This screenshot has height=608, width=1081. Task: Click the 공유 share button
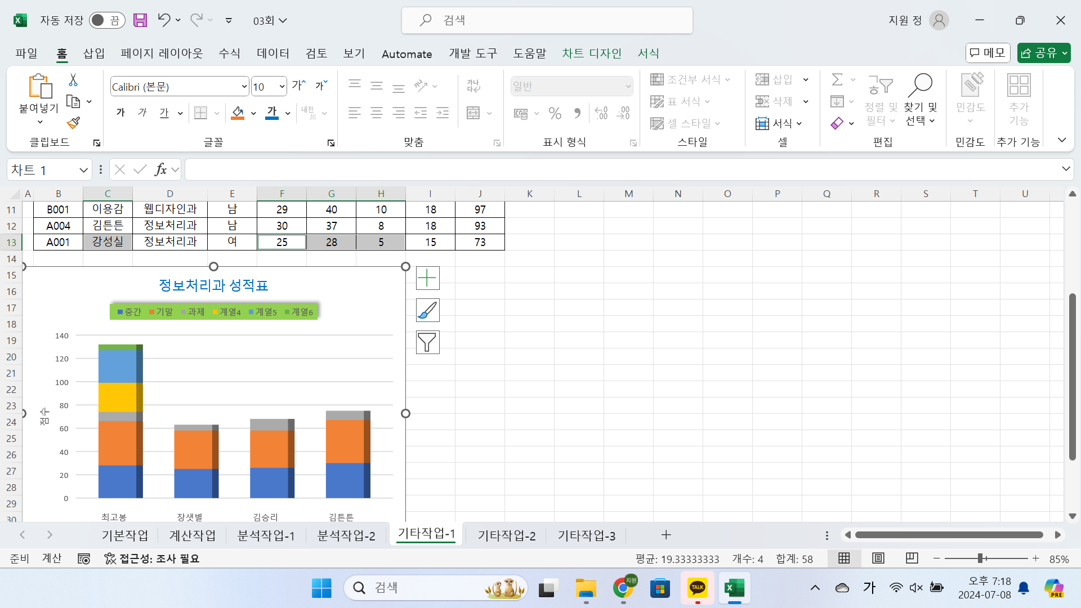pos(1039,53)
